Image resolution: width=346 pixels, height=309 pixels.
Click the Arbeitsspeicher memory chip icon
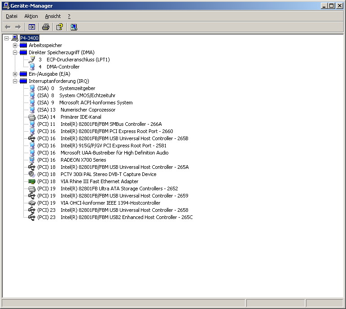pyautogui.click(x=23, y=45)
